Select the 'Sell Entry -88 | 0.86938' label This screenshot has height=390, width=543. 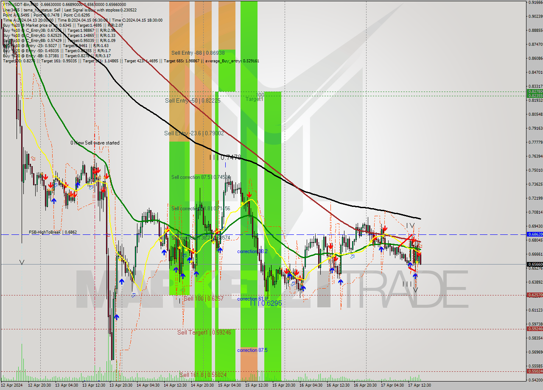coord(198,53)
